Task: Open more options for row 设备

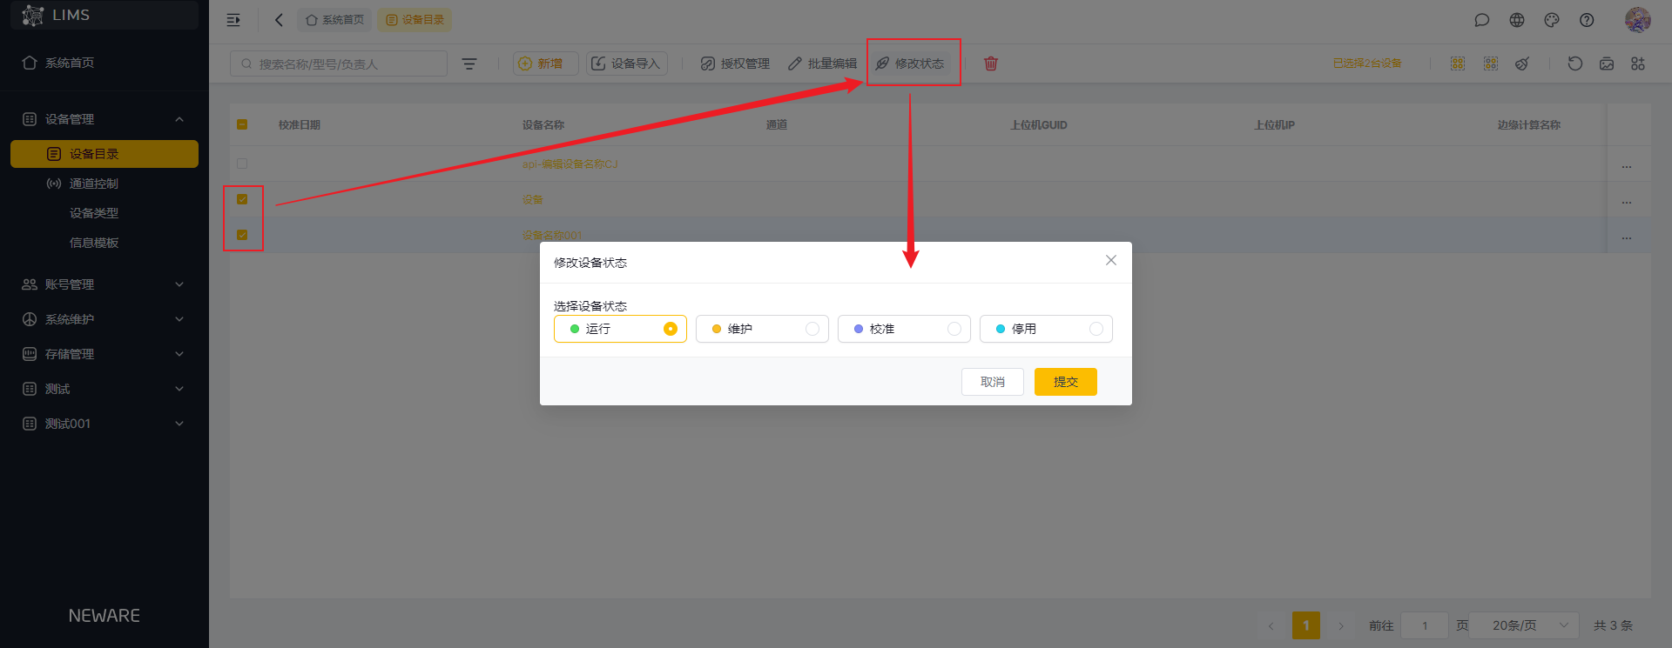Action: click(x=1627, y=202)
